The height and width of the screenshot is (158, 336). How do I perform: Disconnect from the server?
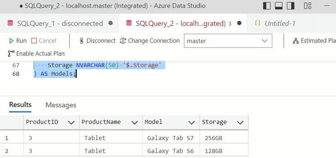(x=97, y=41)
